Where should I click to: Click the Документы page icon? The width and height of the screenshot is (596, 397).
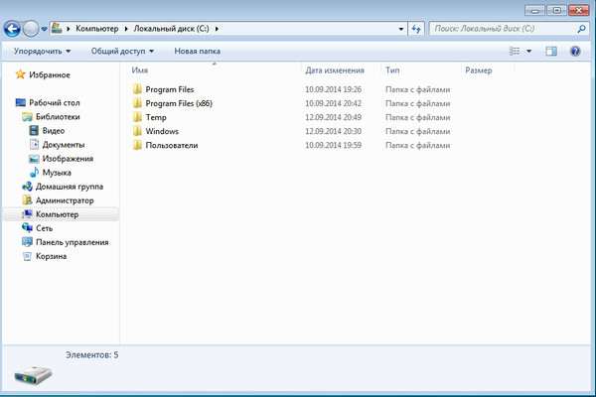[x=34, y=144]
